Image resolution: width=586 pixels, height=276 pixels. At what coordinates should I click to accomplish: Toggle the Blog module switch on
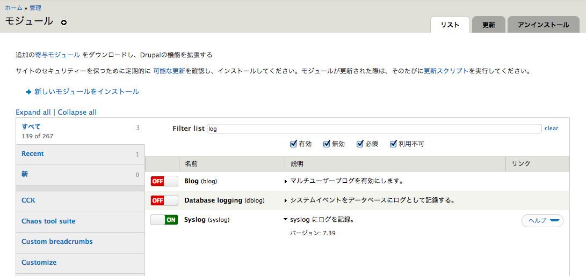pyautogui.click(x=164, y=181)
